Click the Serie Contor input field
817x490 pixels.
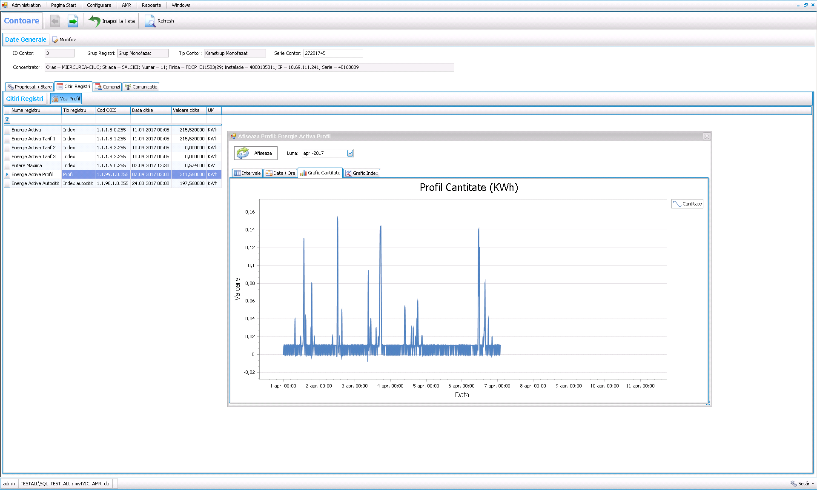[333, 53]
